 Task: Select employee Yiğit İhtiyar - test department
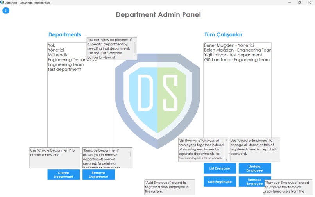(x=233, y=55)
